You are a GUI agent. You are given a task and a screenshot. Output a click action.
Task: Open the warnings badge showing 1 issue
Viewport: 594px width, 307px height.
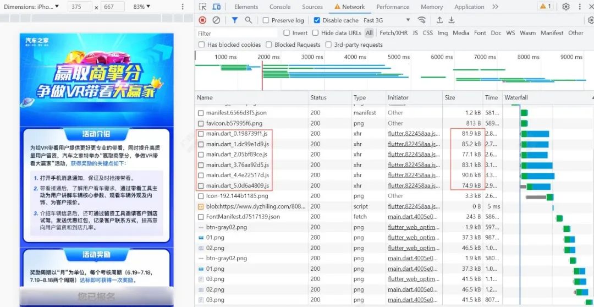[546, 7]
